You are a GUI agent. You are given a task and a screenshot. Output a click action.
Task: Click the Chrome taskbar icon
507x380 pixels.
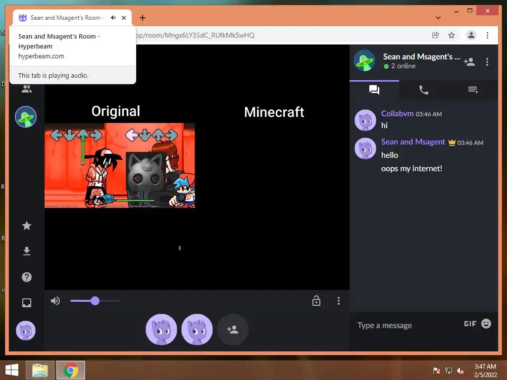click(71, 370)
